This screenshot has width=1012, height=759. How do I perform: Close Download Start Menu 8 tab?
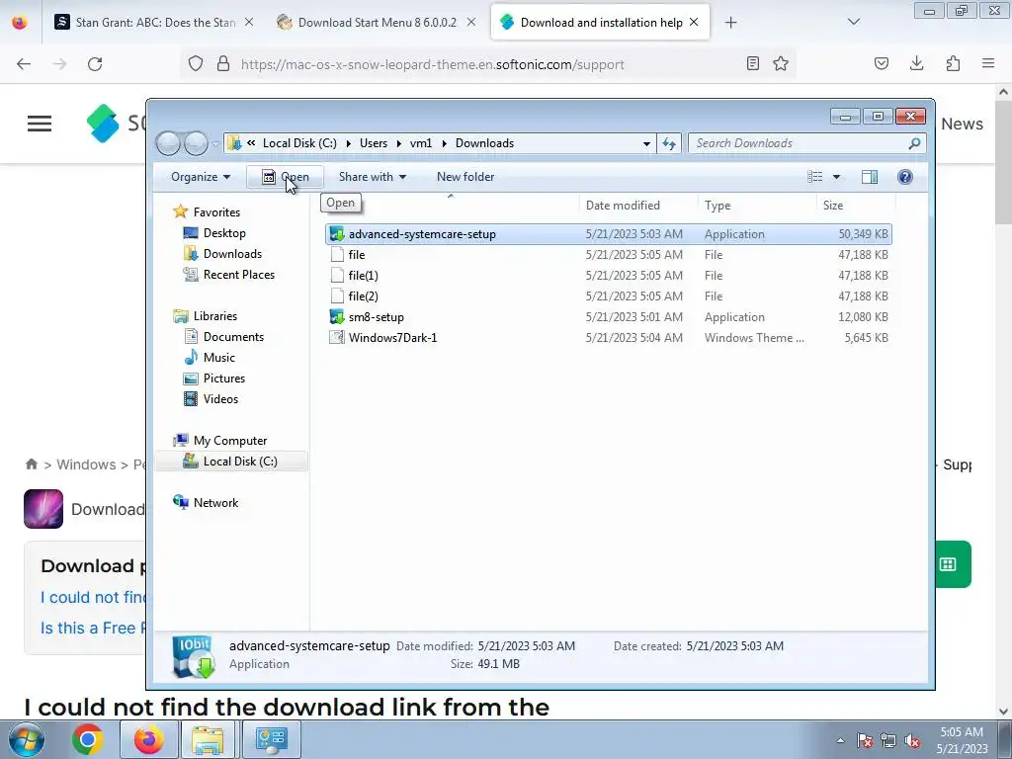coord(471,22)
